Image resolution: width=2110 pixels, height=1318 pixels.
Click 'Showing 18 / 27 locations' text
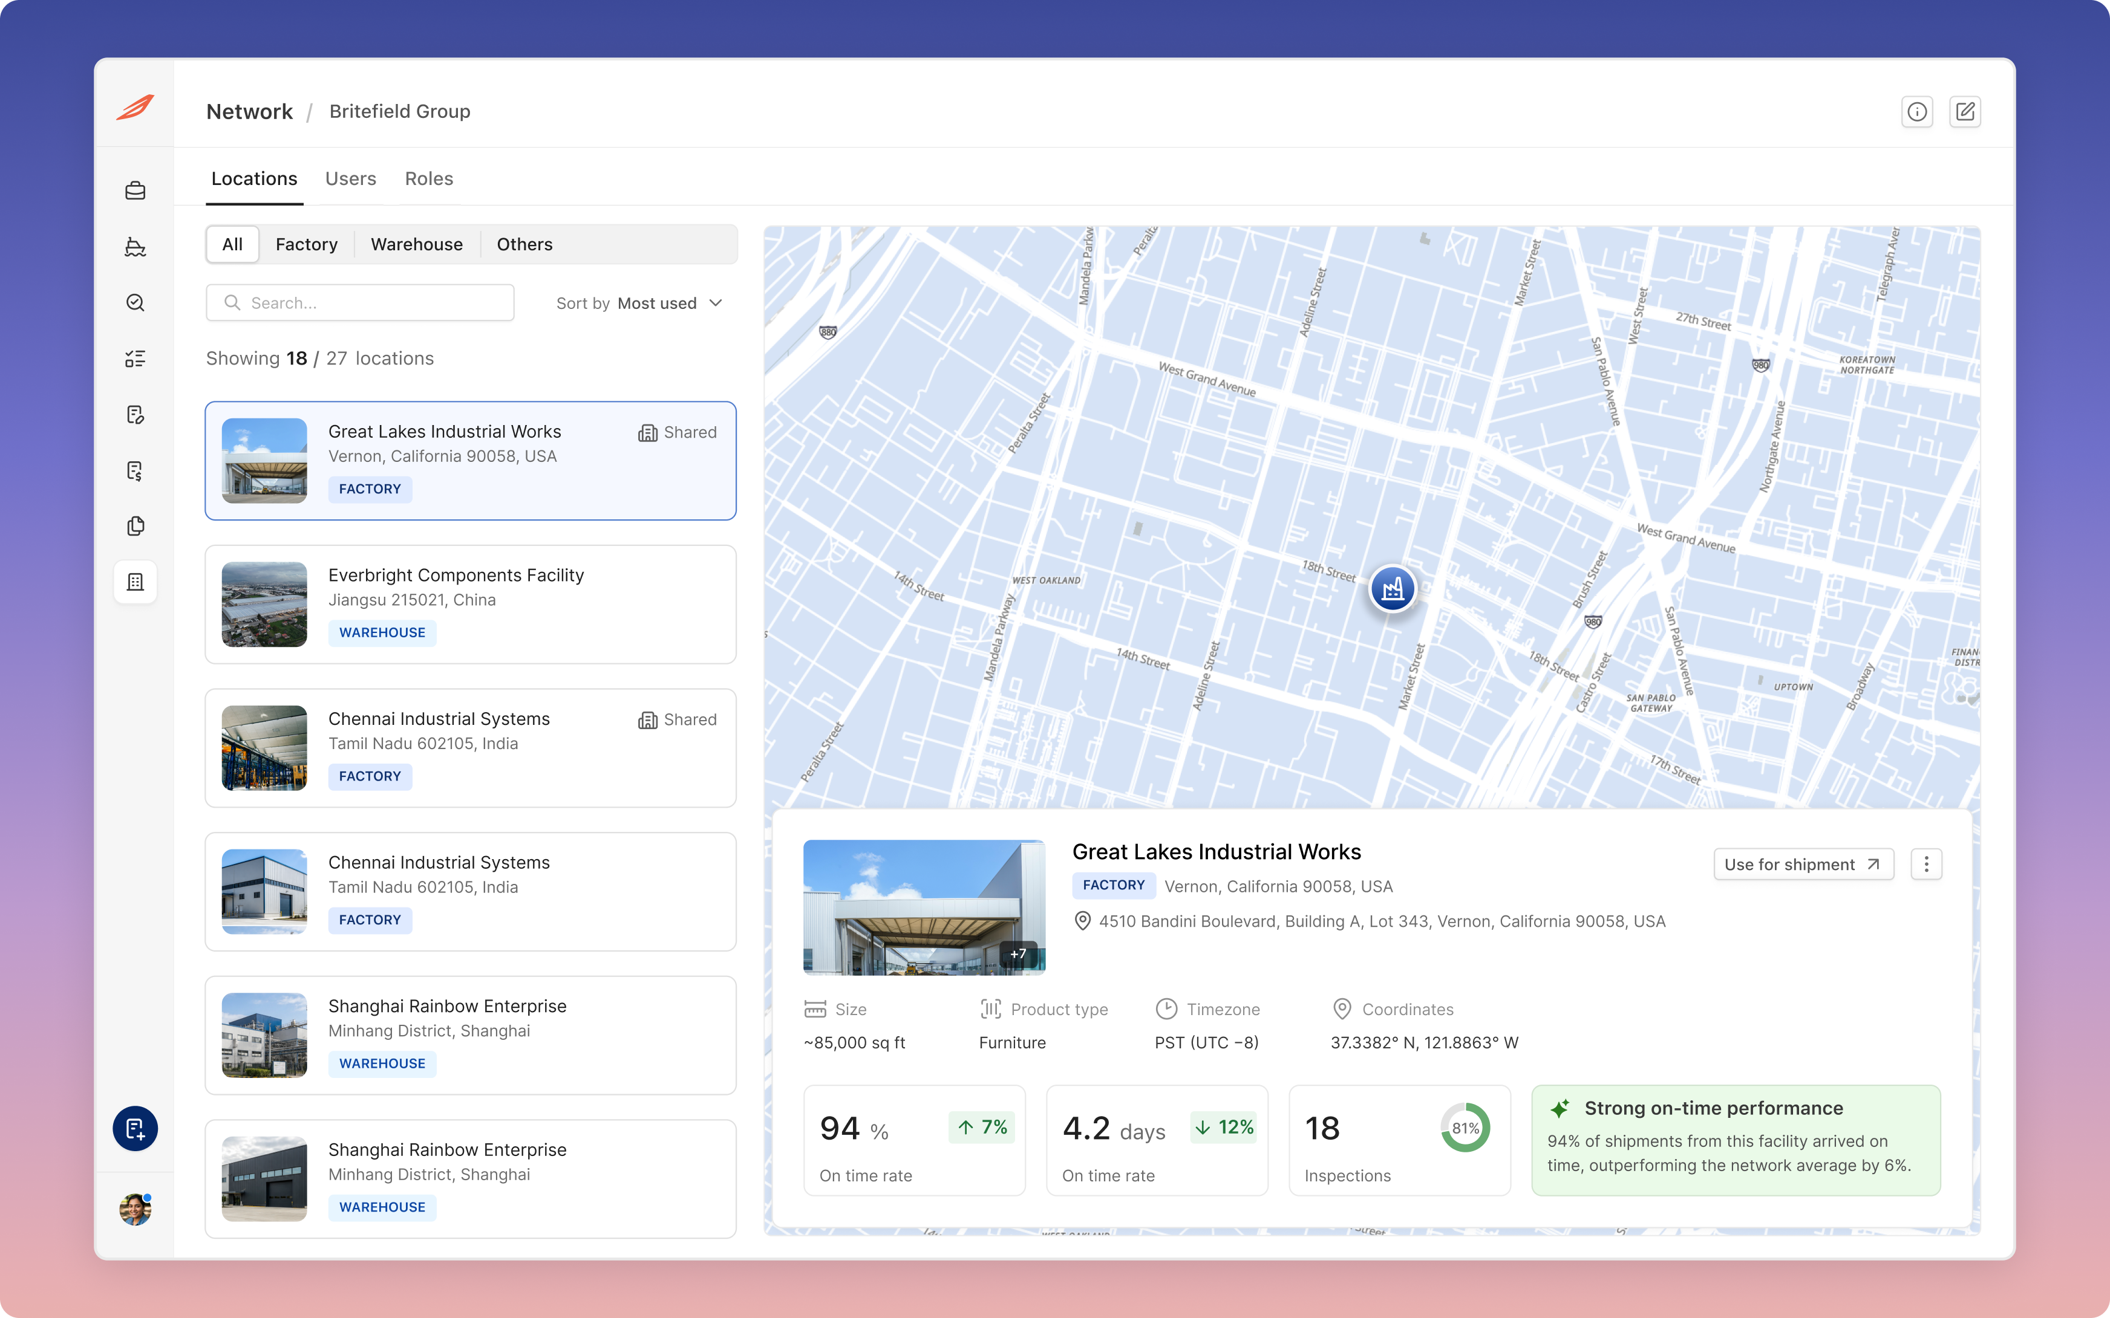pyautogui.click(x=320, y=359)
